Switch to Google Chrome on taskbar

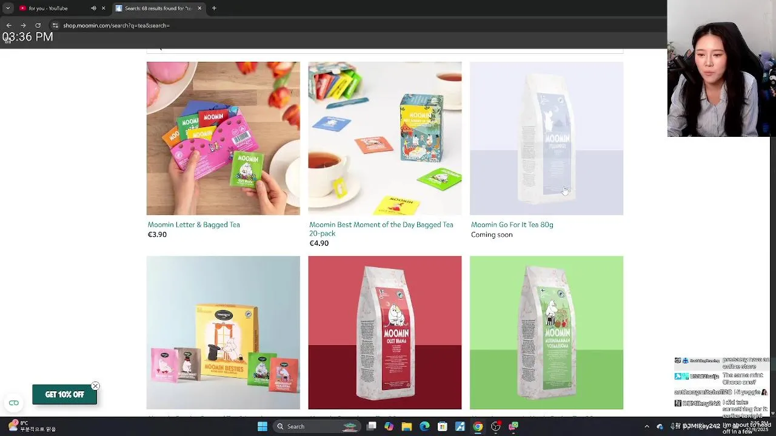(478, 426)
